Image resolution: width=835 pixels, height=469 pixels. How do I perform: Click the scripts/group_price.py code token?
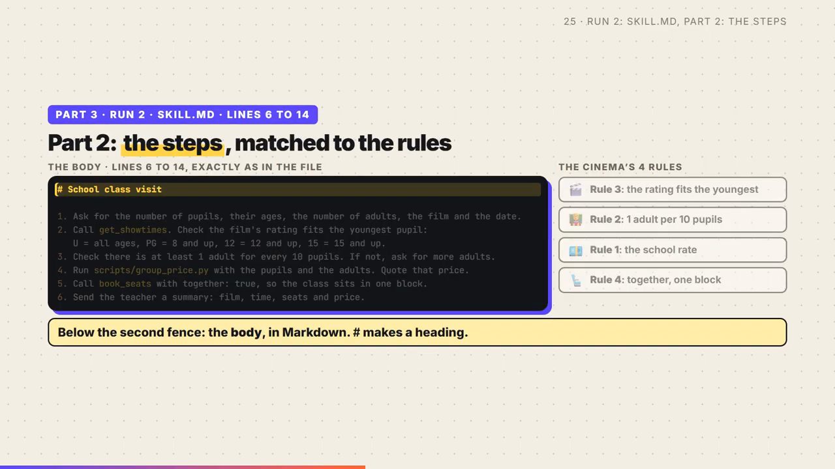point(151,270)
